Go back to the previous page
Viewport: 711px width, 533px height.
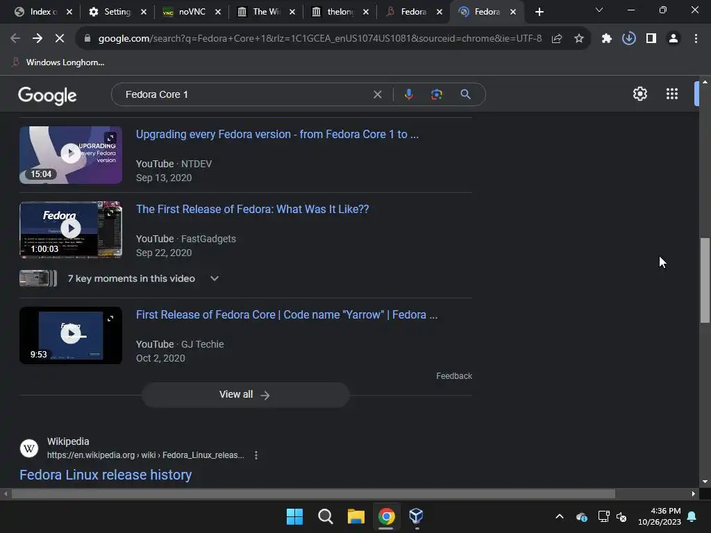15,39
